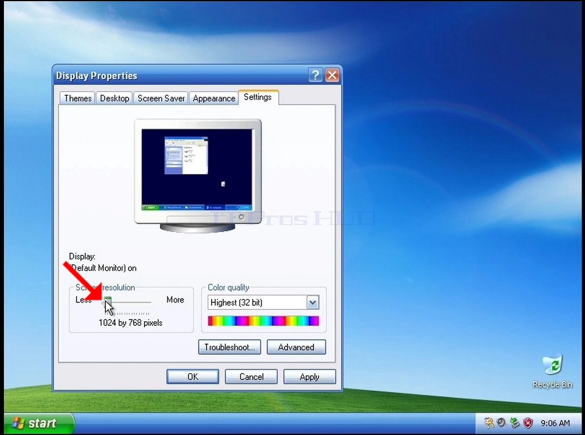
Task: Open the Recycle Bin desktop icon
Action: (553, 371)
